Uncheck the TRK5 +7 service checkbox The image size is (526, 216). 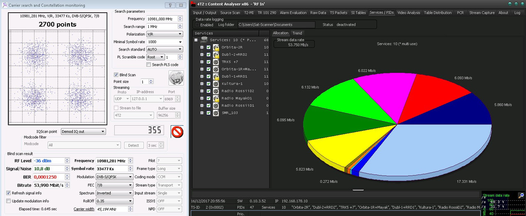point(208,62)
